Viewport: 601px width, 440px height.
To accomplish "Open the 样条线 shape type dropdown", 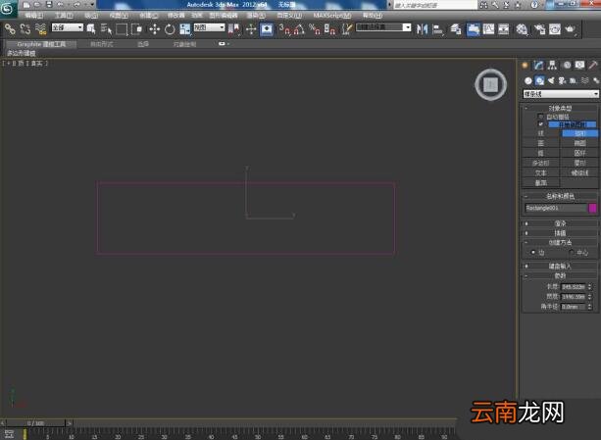I will (x=561, y=94).
